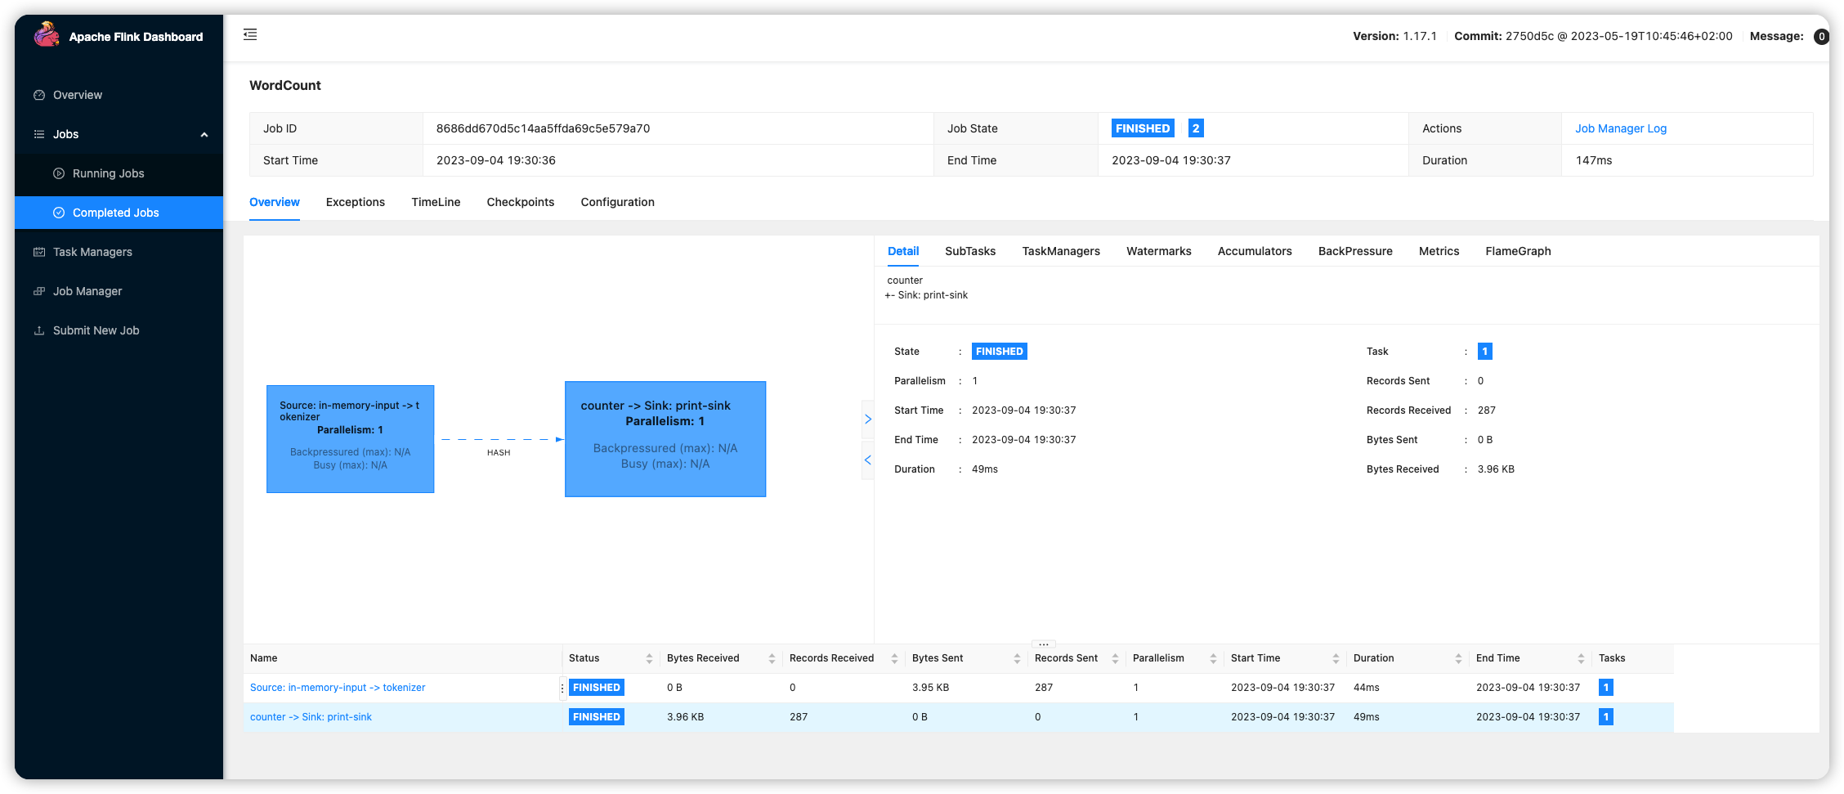Expand detail panel with left arrow
Image resolution: width=1844 pixels, height=794 pixels.
coord(867,460)
